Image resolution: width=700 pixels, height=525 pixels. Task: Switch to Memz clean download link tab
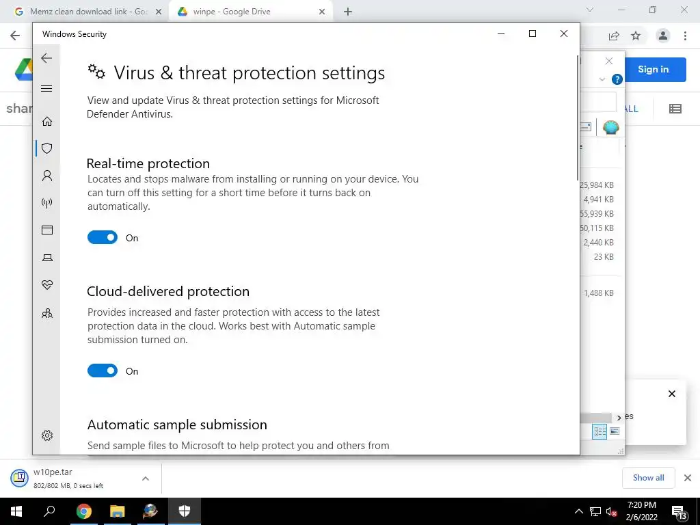(x=88, y=12)
